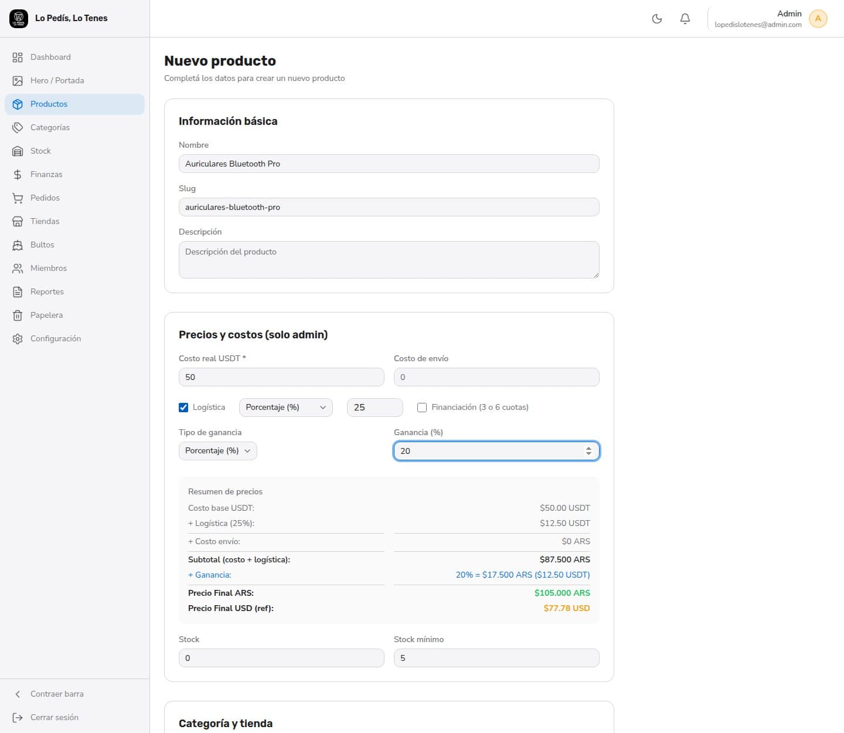Focus the Stock quantity field
The image size is (844, 733).
281,658
